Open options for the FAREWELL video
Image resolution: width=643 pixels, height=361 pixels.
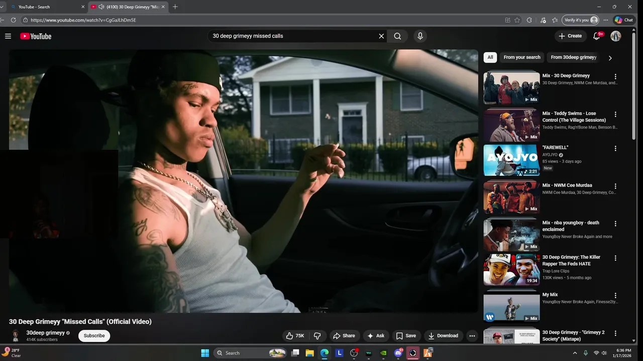(615, 148)
